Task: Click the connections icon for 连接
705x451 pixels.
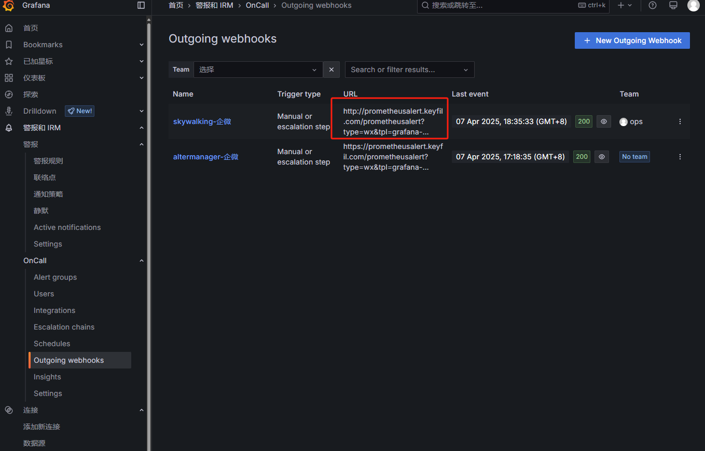Action: point(9,410)
